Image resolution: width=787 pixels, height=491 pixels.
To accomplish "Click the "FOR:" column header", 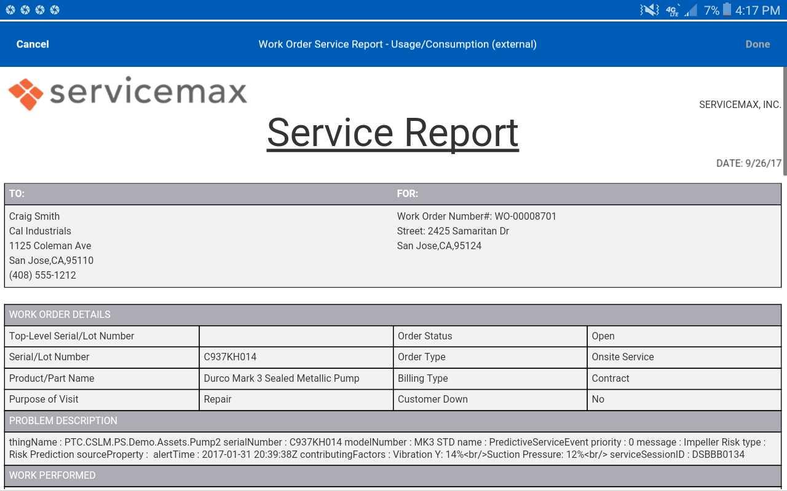I will pos(407,194).
